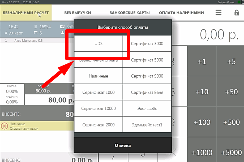
Task: Open the hamburger menu icon
Action: coord(218,12)
